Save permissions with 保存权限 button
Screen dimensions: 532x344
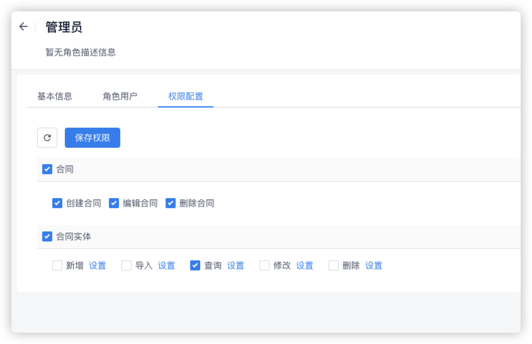click(93, 138)
